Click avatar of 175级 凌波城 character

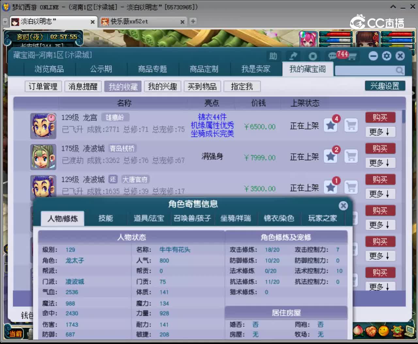coord(43,157)
